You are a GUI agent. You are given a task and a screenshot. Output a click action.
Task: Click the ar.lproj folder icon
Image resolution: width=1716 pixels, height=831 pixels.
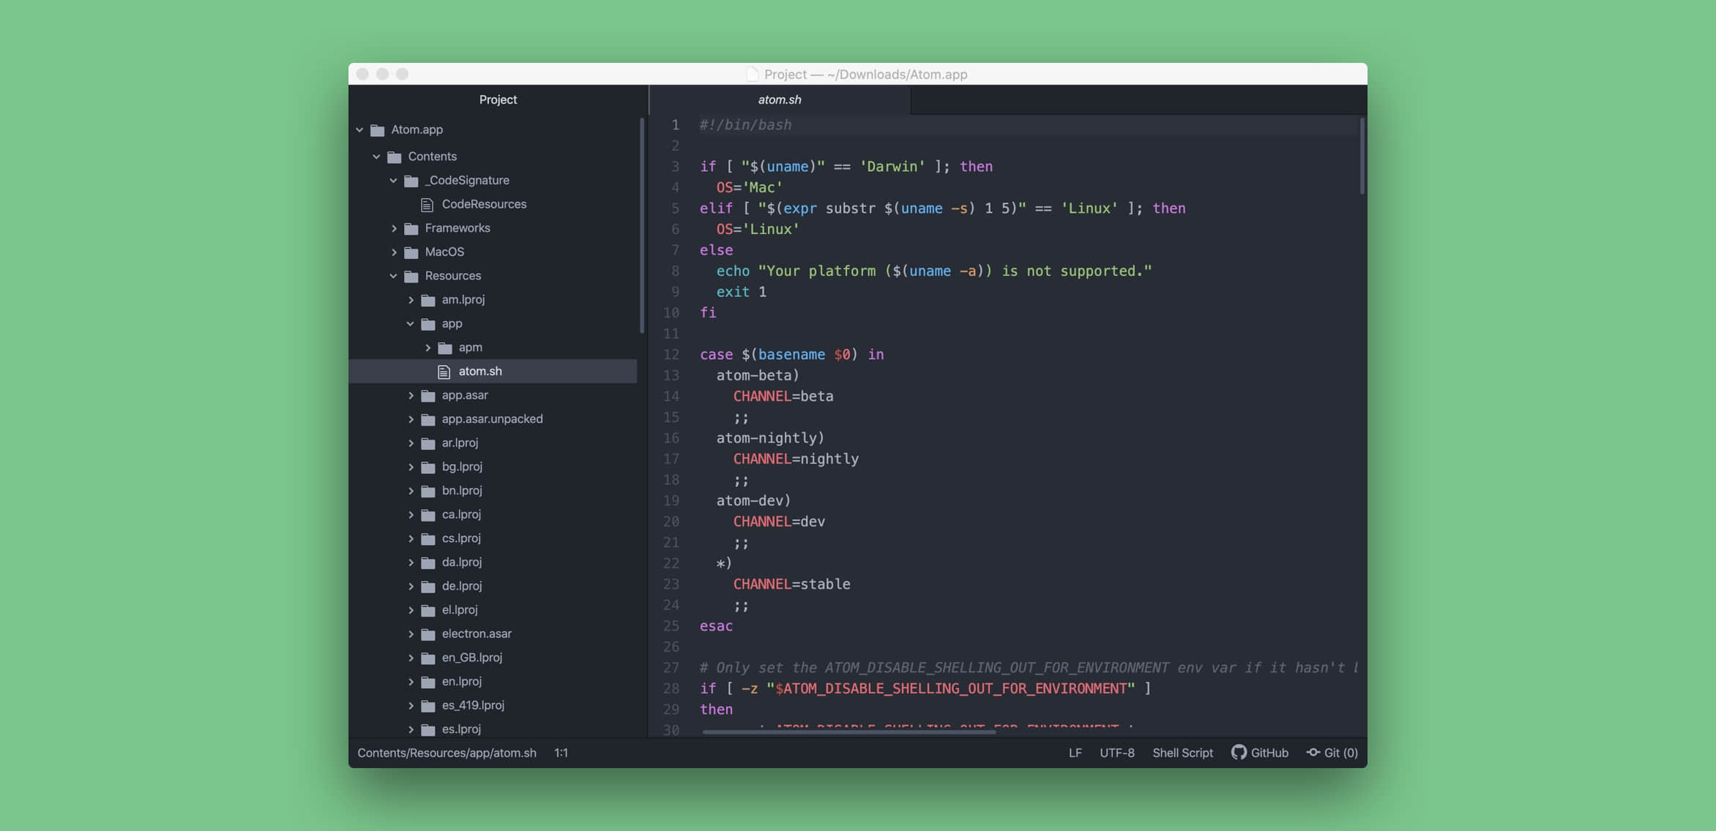tap(428, 443)
